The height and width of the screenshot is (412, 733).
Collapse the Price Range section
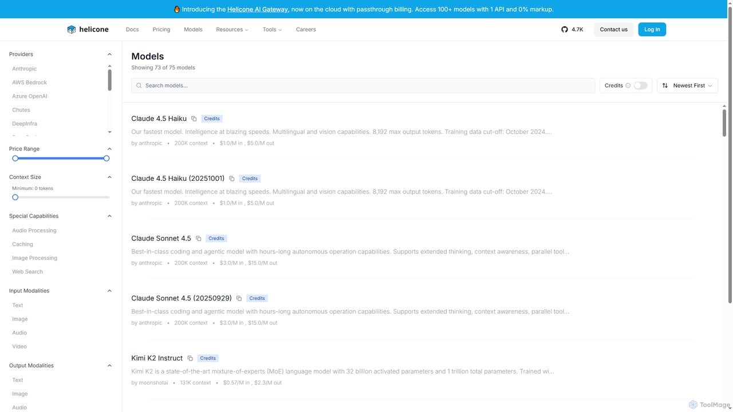click(x=109, y=149)
